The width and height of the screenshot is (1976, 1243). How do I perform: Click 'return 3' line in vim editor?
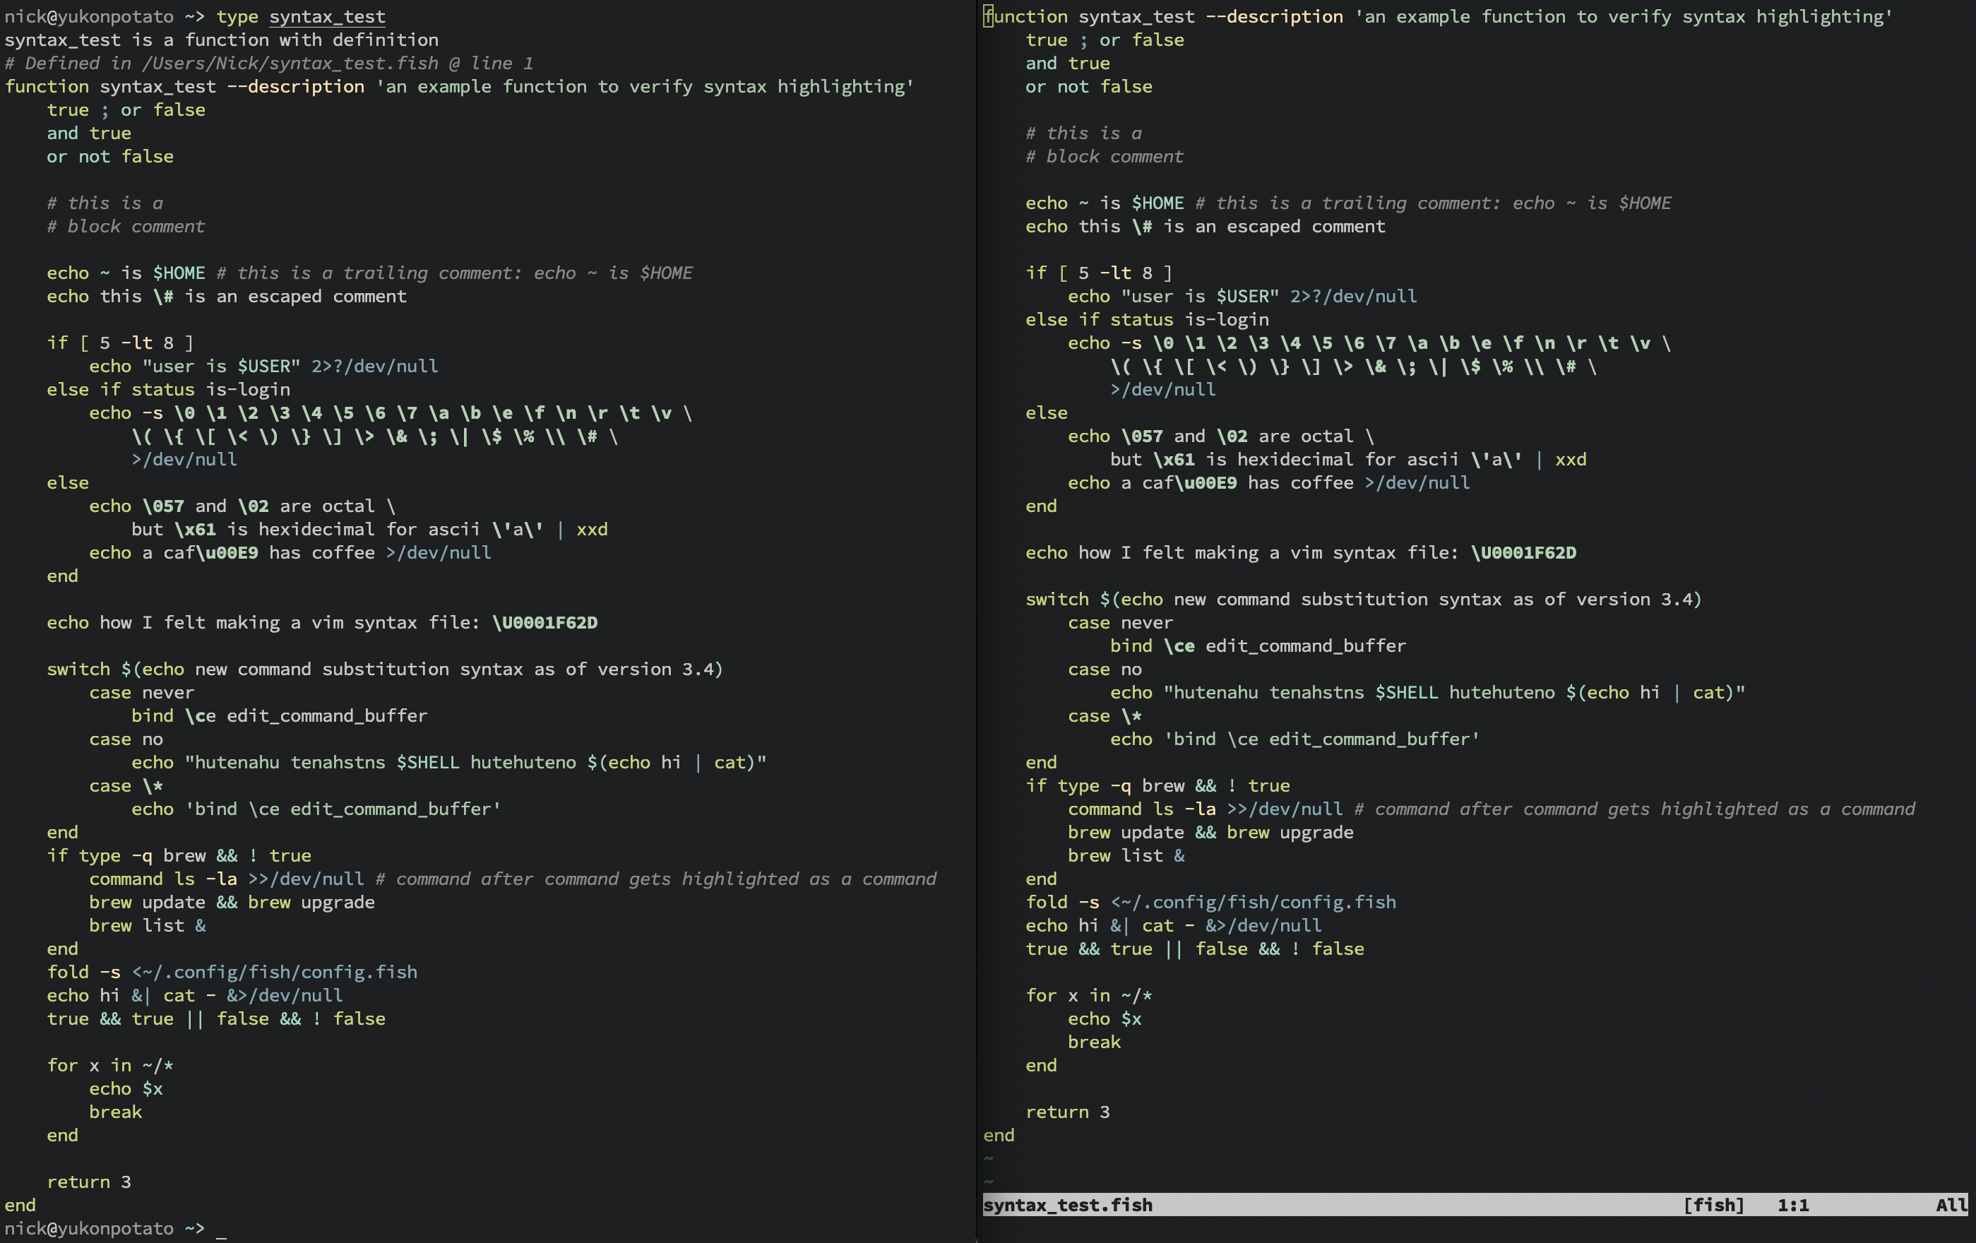pos(1067,1112)
